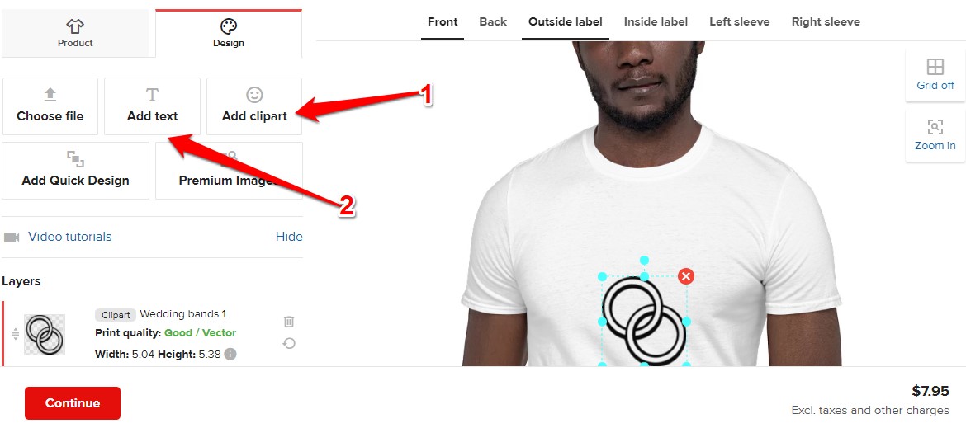Click the Add text button
This screenshot has width=966, height=428.
pyautogui.click(x=152, y=106)
